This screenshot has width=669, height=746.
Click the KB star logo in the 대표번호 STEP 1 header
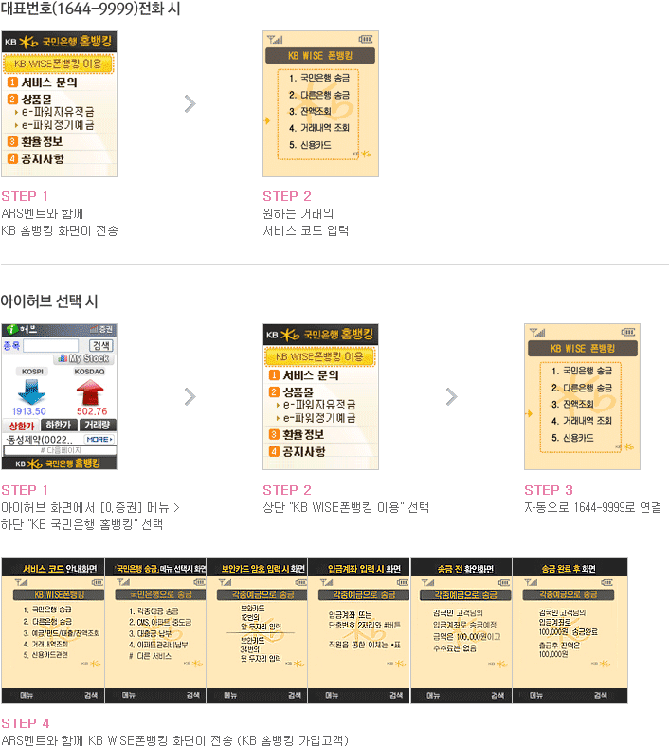28,42
